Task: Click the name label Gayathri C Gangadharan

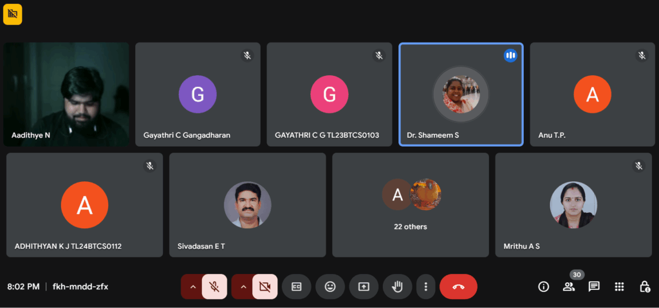Action: point(187,136)
